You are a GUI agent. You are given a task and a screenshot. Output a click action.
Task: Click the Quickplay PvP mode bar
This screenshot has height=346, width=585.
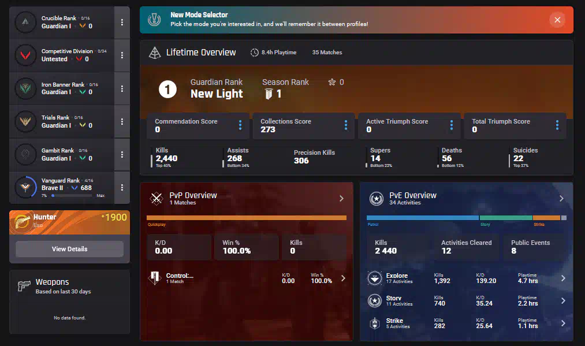pyautogui.click(x=246, y=218)
